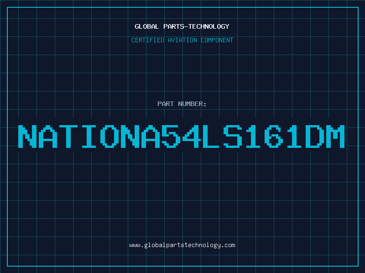Click the GLOBAL PARTS-TECHNOLOGY heading
Screen dimensions: 365x273
pyautogui.click(x=182, y=26)
